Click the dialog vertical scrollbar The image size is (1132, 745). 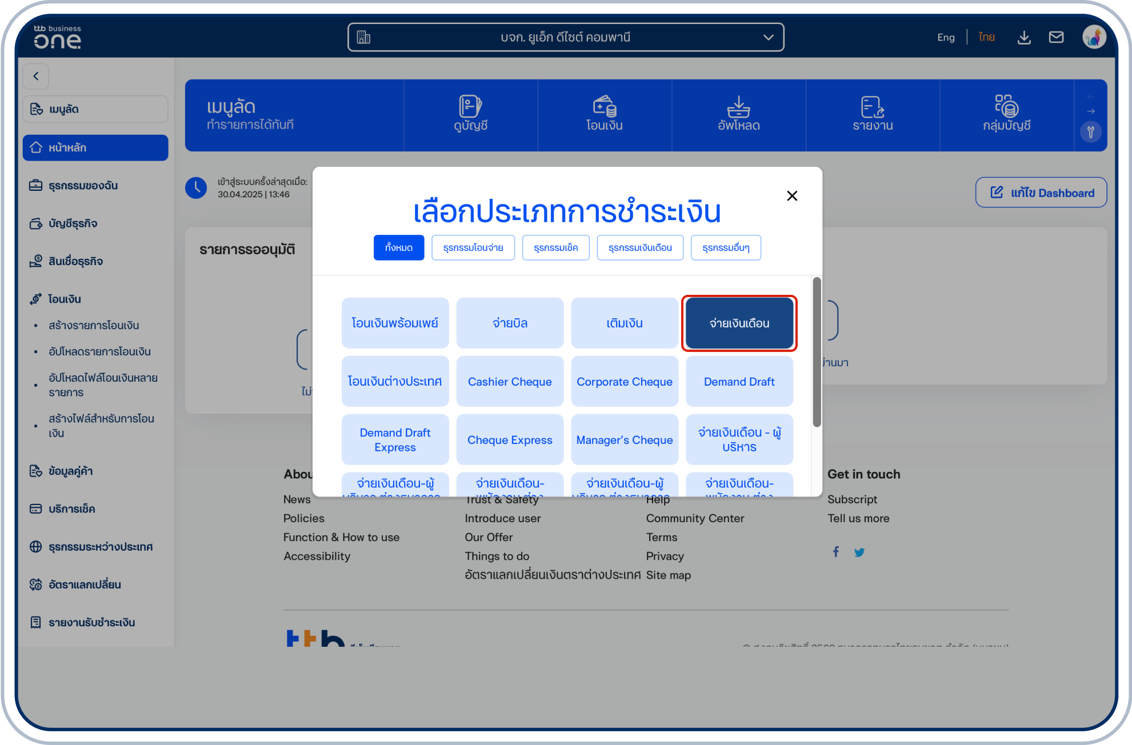click(x=817, y=352)
